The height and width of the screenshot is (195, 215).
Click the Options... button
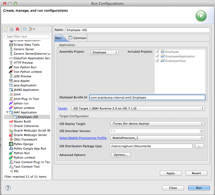tap(121, 155)
